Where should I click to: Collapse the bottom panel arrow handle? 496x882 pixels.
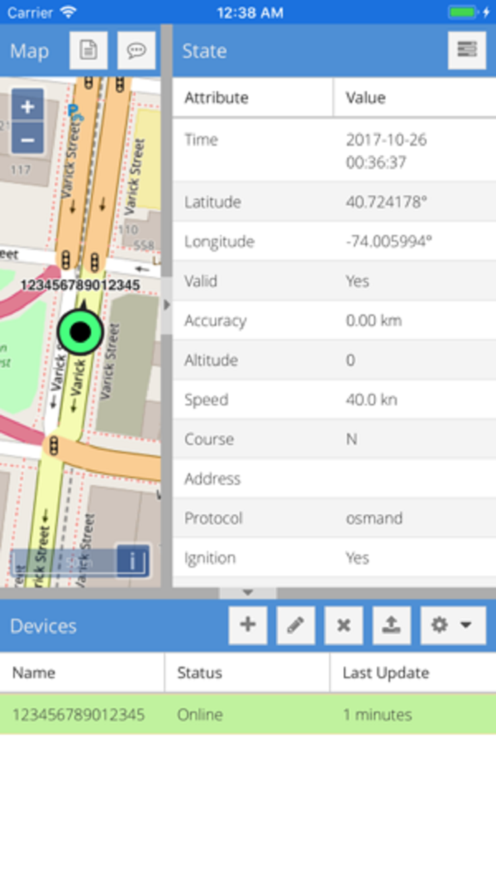coord(248,592)
